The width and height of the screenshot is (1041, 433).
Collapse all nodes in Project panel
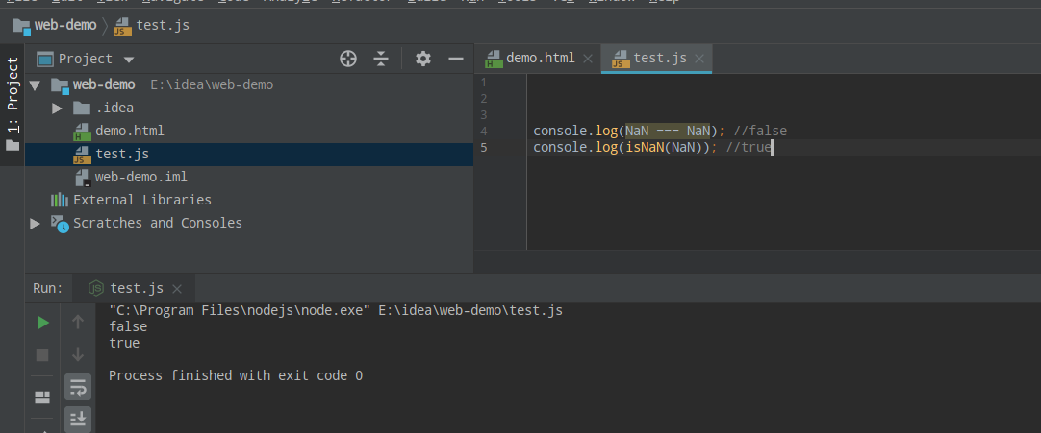click(x=380, y=59)
